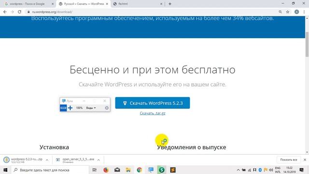Switch to the wordpress Google search tab

tap(28, 4)
